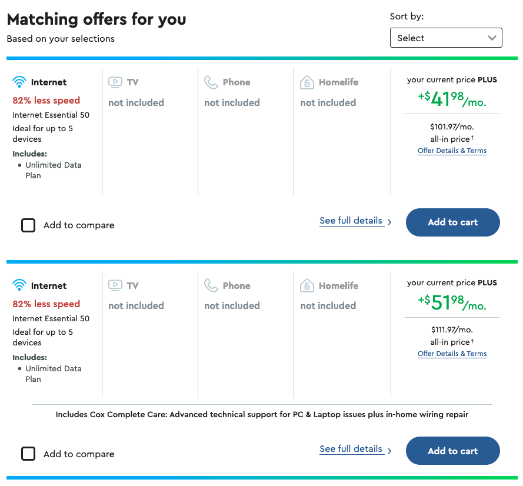Click the chevron beside first See full details

pyautogui.click(x=390, y=222)
